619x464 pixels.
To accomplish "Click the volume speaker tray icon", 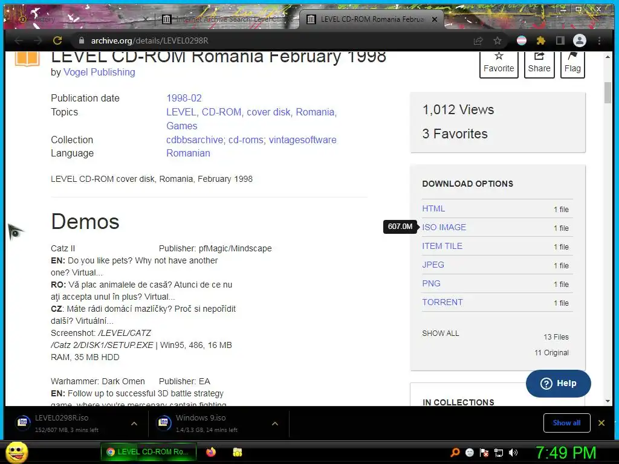I will point(513,453).
